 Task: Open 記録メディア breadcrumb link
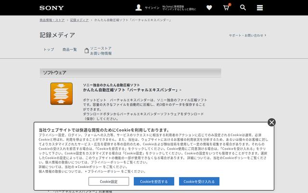click(79, 20)
